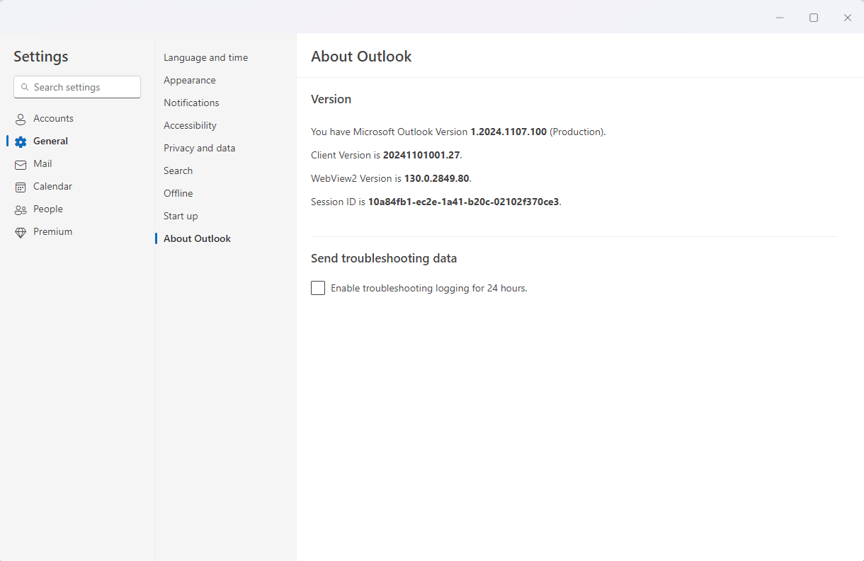Click the Version heading

(331, 99)
